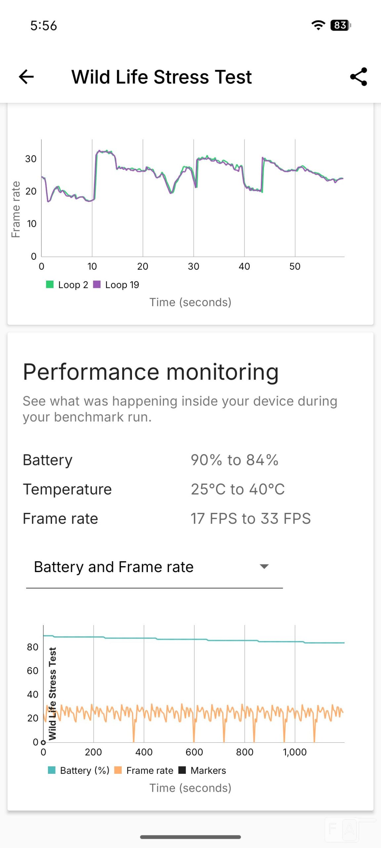Image resolution: width=381 pixels, height=848 pixels.
Task: Tap the Battery 90% to 84% row
Action: [x=150, y=460]
